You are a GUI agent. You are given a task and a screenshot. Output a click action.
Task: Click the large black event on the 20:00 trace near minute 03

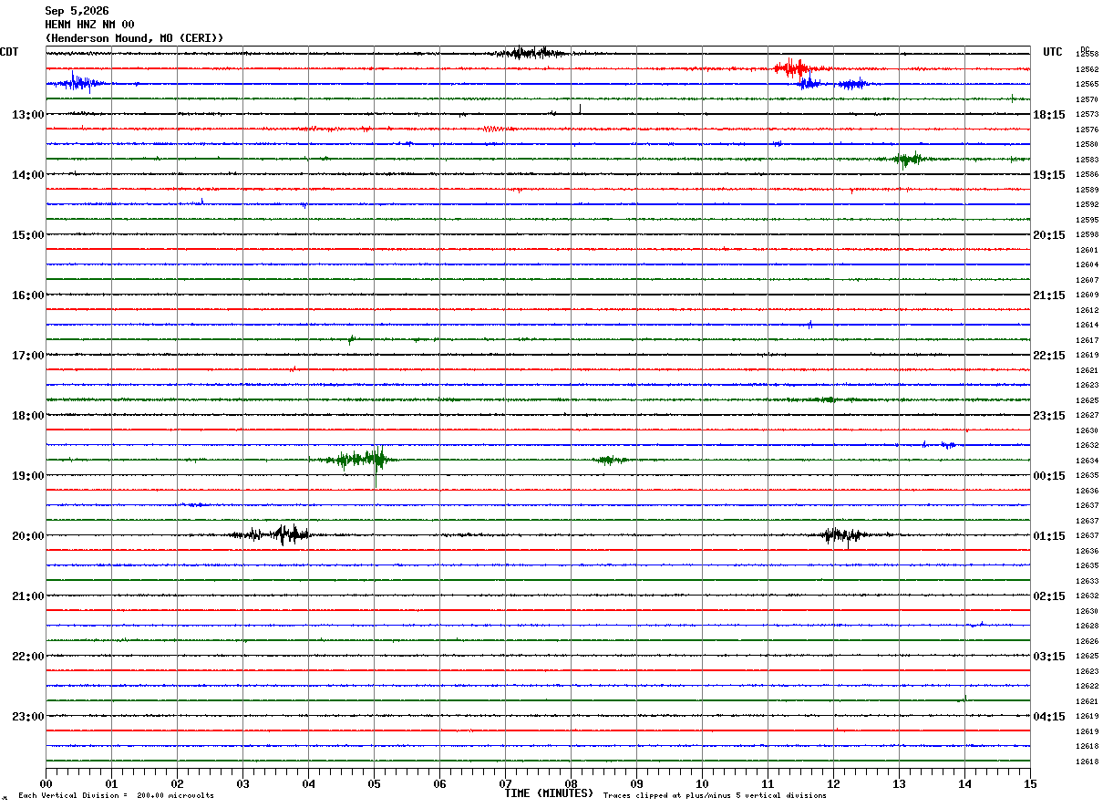coord(273,534)
